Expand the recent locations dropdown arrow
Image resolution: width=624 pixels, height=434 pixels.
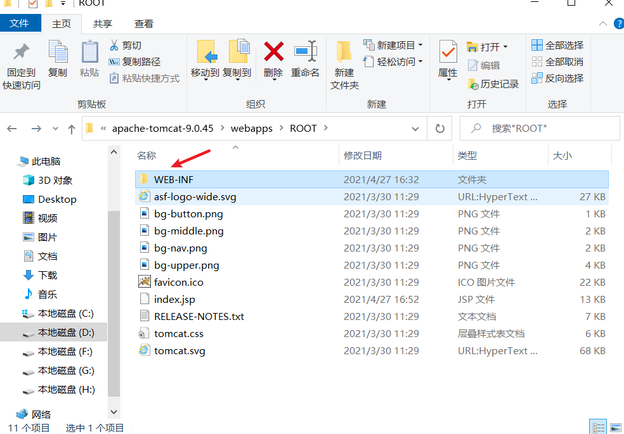coord(55,129)
